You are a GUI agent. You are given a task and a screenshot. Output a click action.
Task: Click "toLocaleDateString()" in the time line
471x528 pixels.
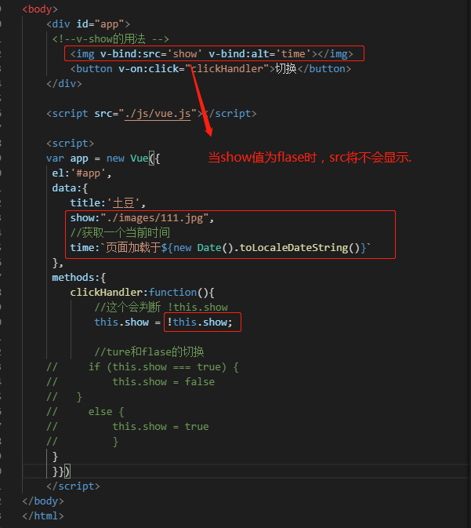299,248
